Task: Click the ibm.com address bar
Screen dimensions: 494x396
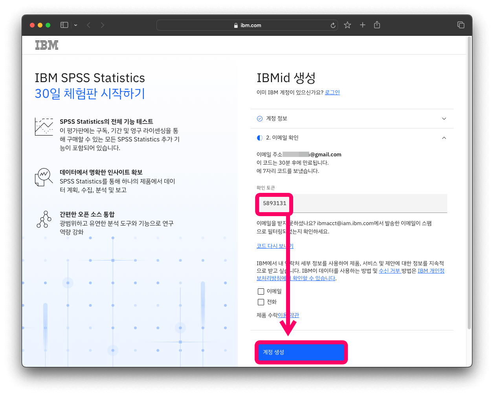Action: tap(247, 25)
